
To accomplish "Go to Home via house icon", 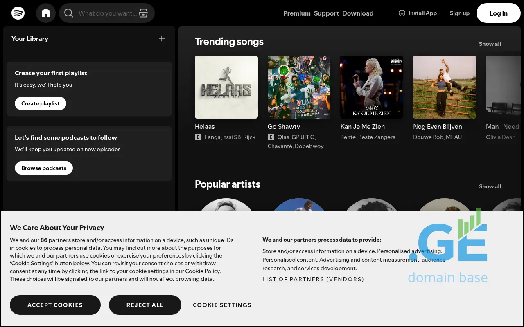I will (46, 13).
